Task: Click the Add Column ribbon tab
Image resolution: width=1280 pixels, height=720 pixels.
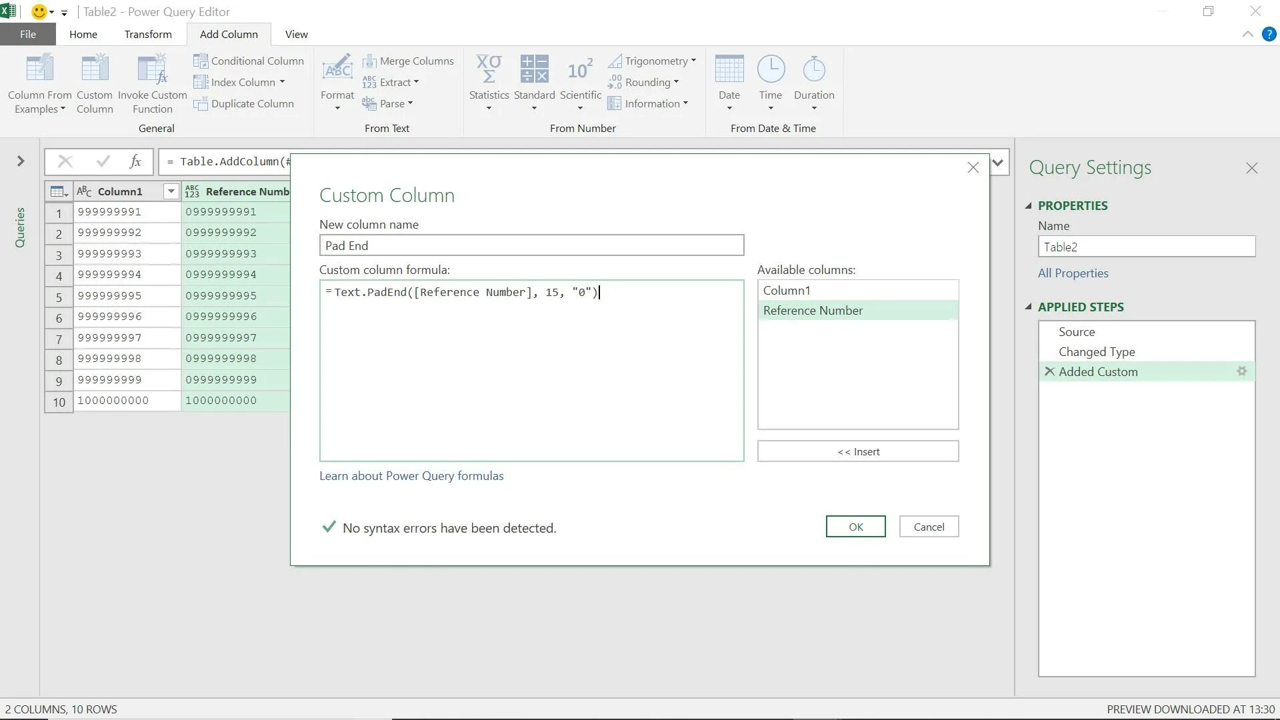Action: (x=229, y=33)
